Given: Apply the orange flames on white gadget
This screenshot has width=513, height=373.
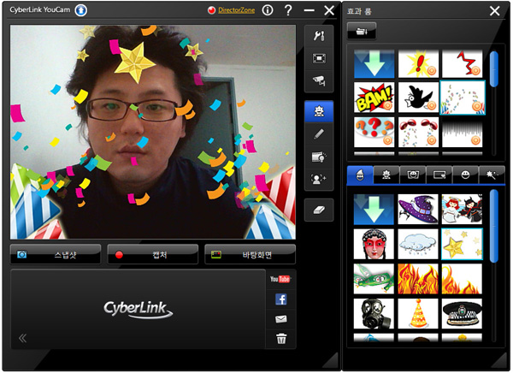Looking at the screenshot, I should pos(462,279).
